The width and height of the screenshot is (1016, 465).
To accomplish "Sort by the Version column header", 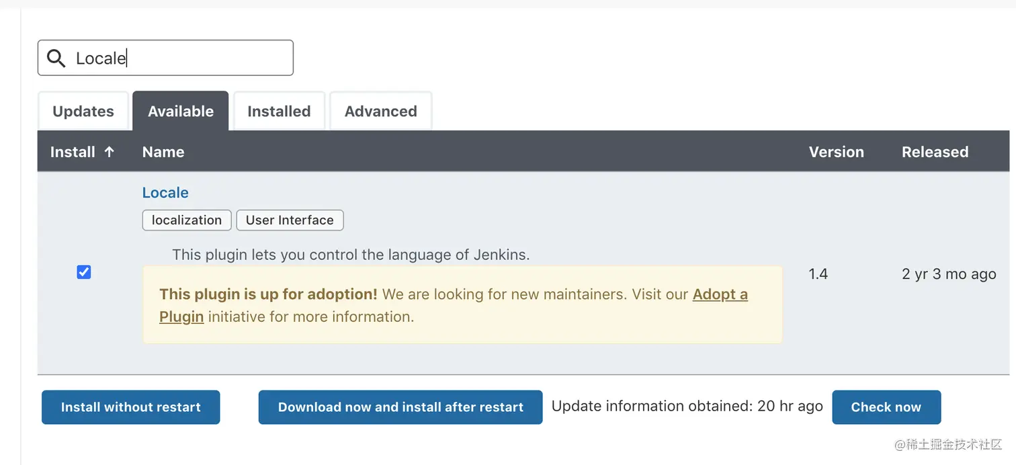I will point(836,152).
